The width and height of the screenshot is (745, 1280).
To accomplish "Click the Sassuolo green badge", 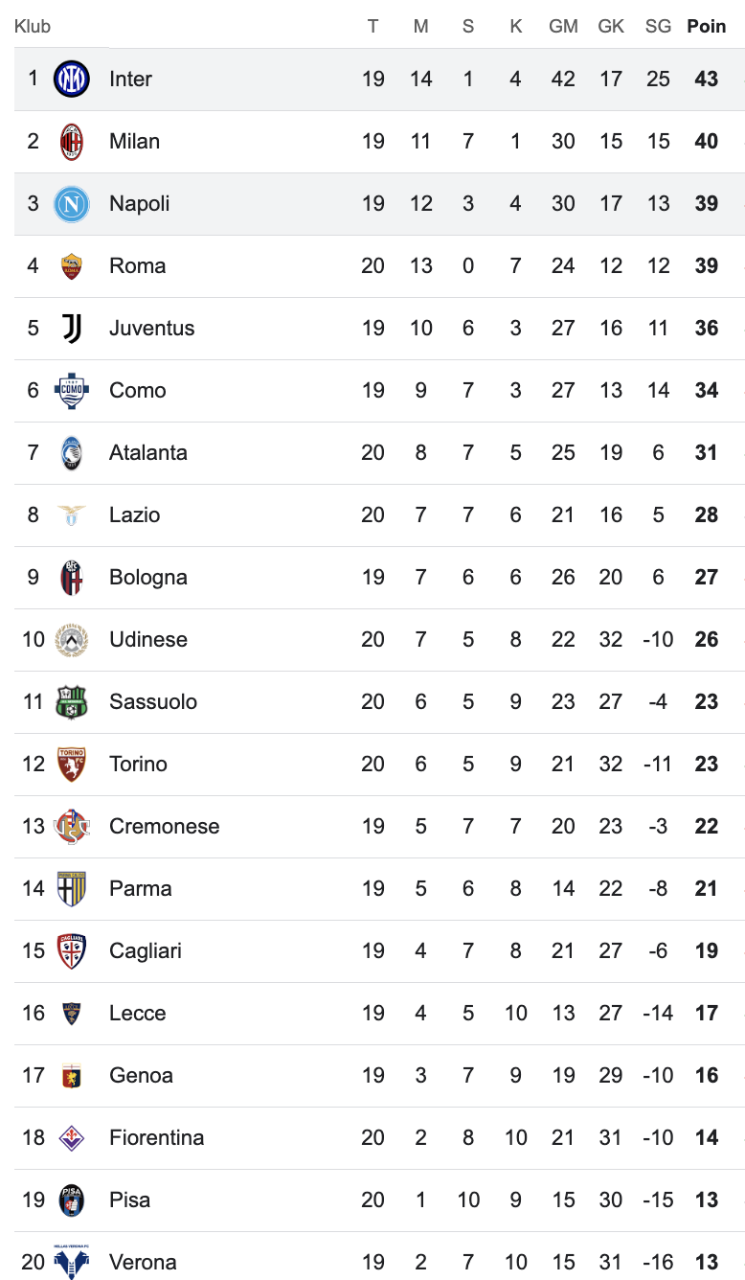I will pos(72,702).
